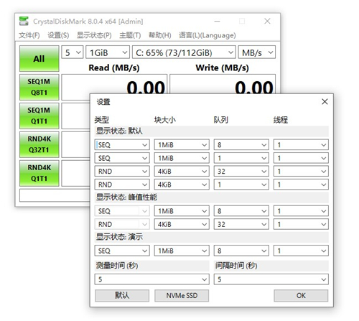Run the RND4K Q1T1 test
Screen dimensions: 359x321
39,173
